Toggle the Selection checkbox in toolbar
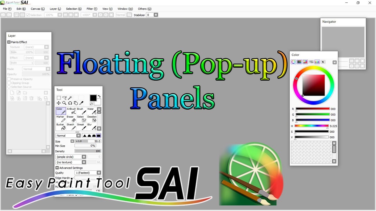 (x=28, y=15)
